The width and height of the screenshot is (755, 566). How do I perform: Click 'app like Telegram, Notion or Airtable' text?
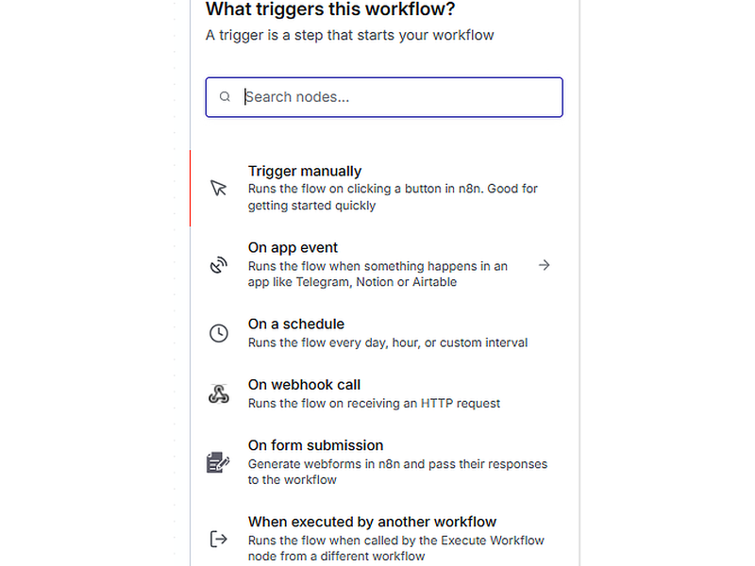pos(352,282)
